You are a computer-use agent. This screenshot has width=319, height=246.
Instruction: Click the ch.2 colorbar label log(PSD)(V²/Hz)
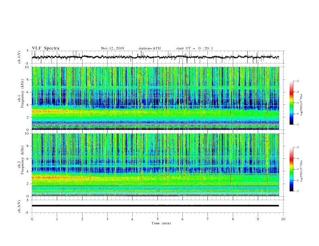[301, 171]
